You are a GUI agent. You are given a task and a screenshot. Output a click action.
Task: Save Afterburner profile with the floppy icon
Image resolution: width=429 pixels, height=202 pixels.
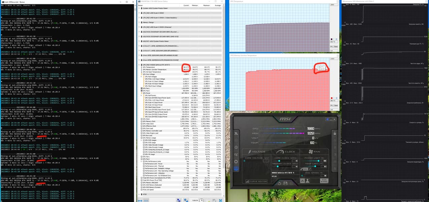pyautogui.click(x=286, y=183)
